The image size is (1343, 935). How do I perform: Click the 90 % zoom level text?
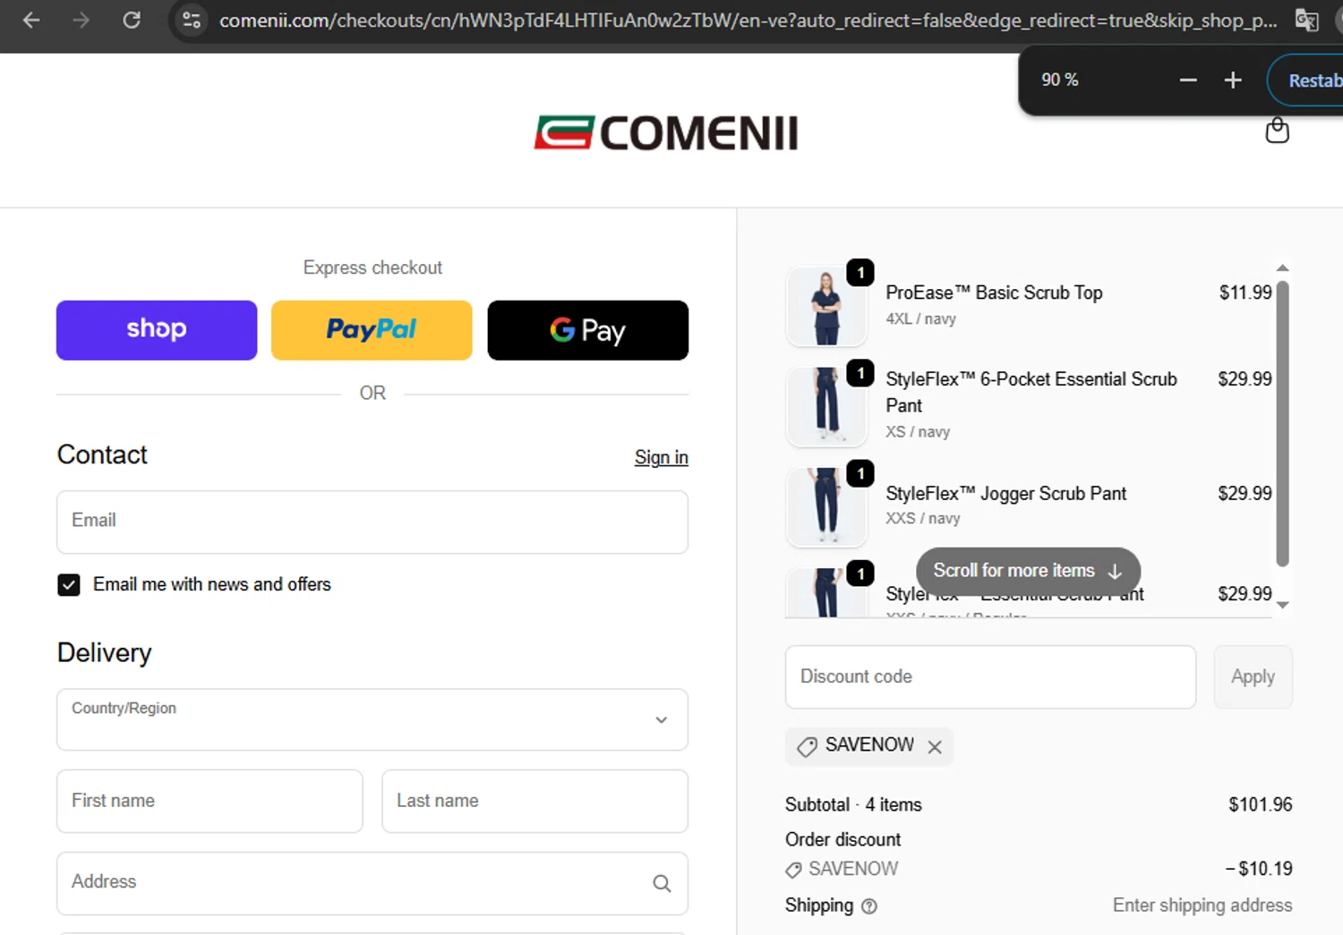1059,80
